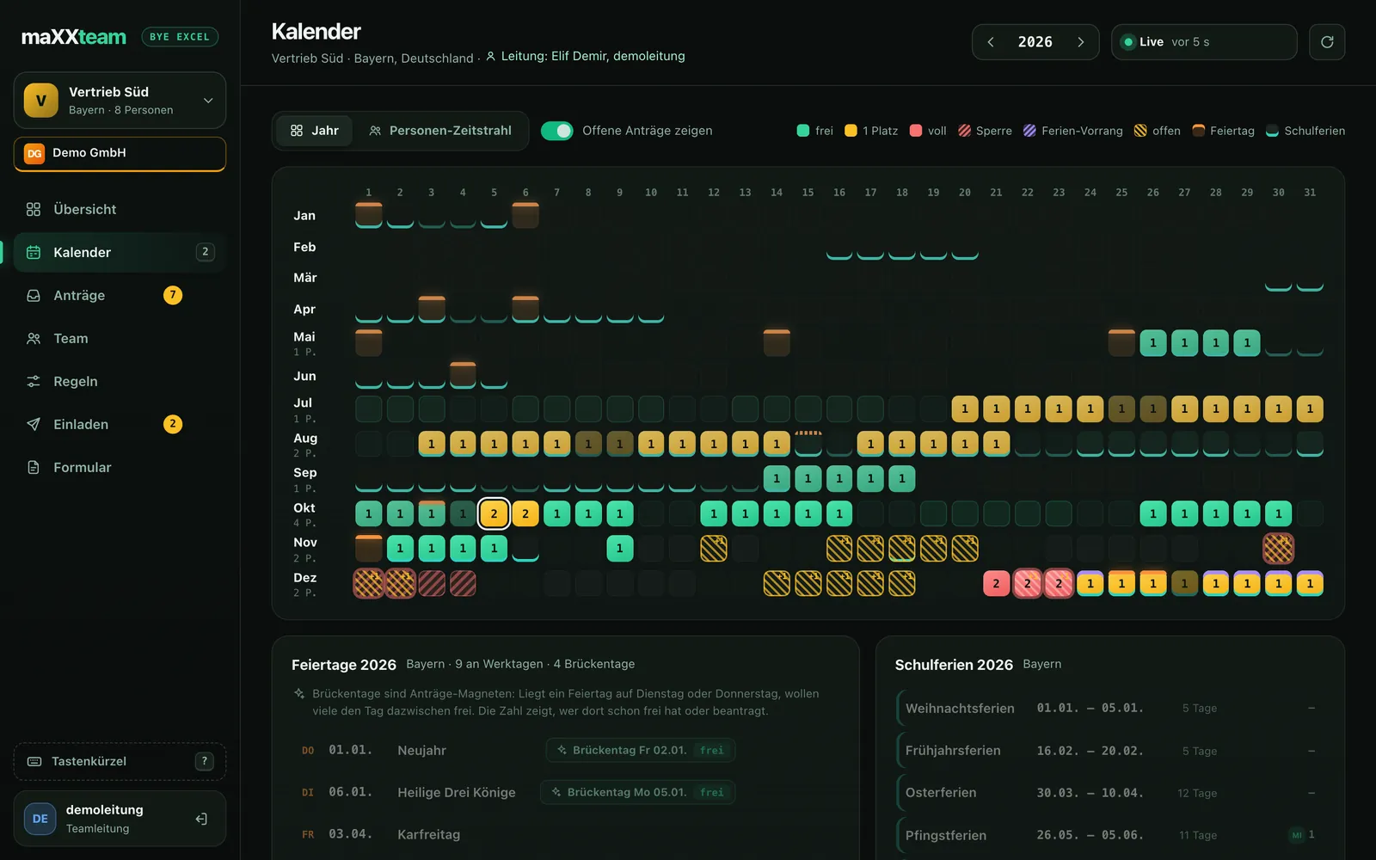Click the voll legend swatch
The height and width of the screenshot is (860, 1376).
pyautogui.click(x=916, y=131)
